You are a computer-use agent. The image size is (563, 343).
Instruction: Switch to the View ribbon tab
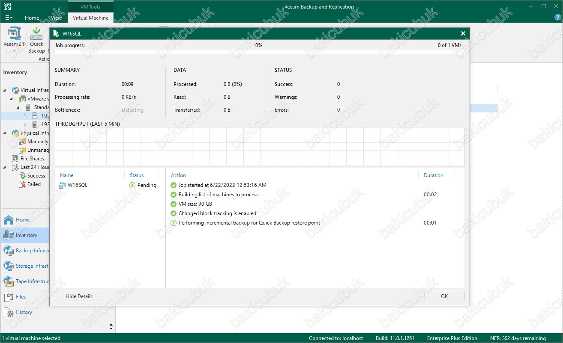click(x=56, y=18)
